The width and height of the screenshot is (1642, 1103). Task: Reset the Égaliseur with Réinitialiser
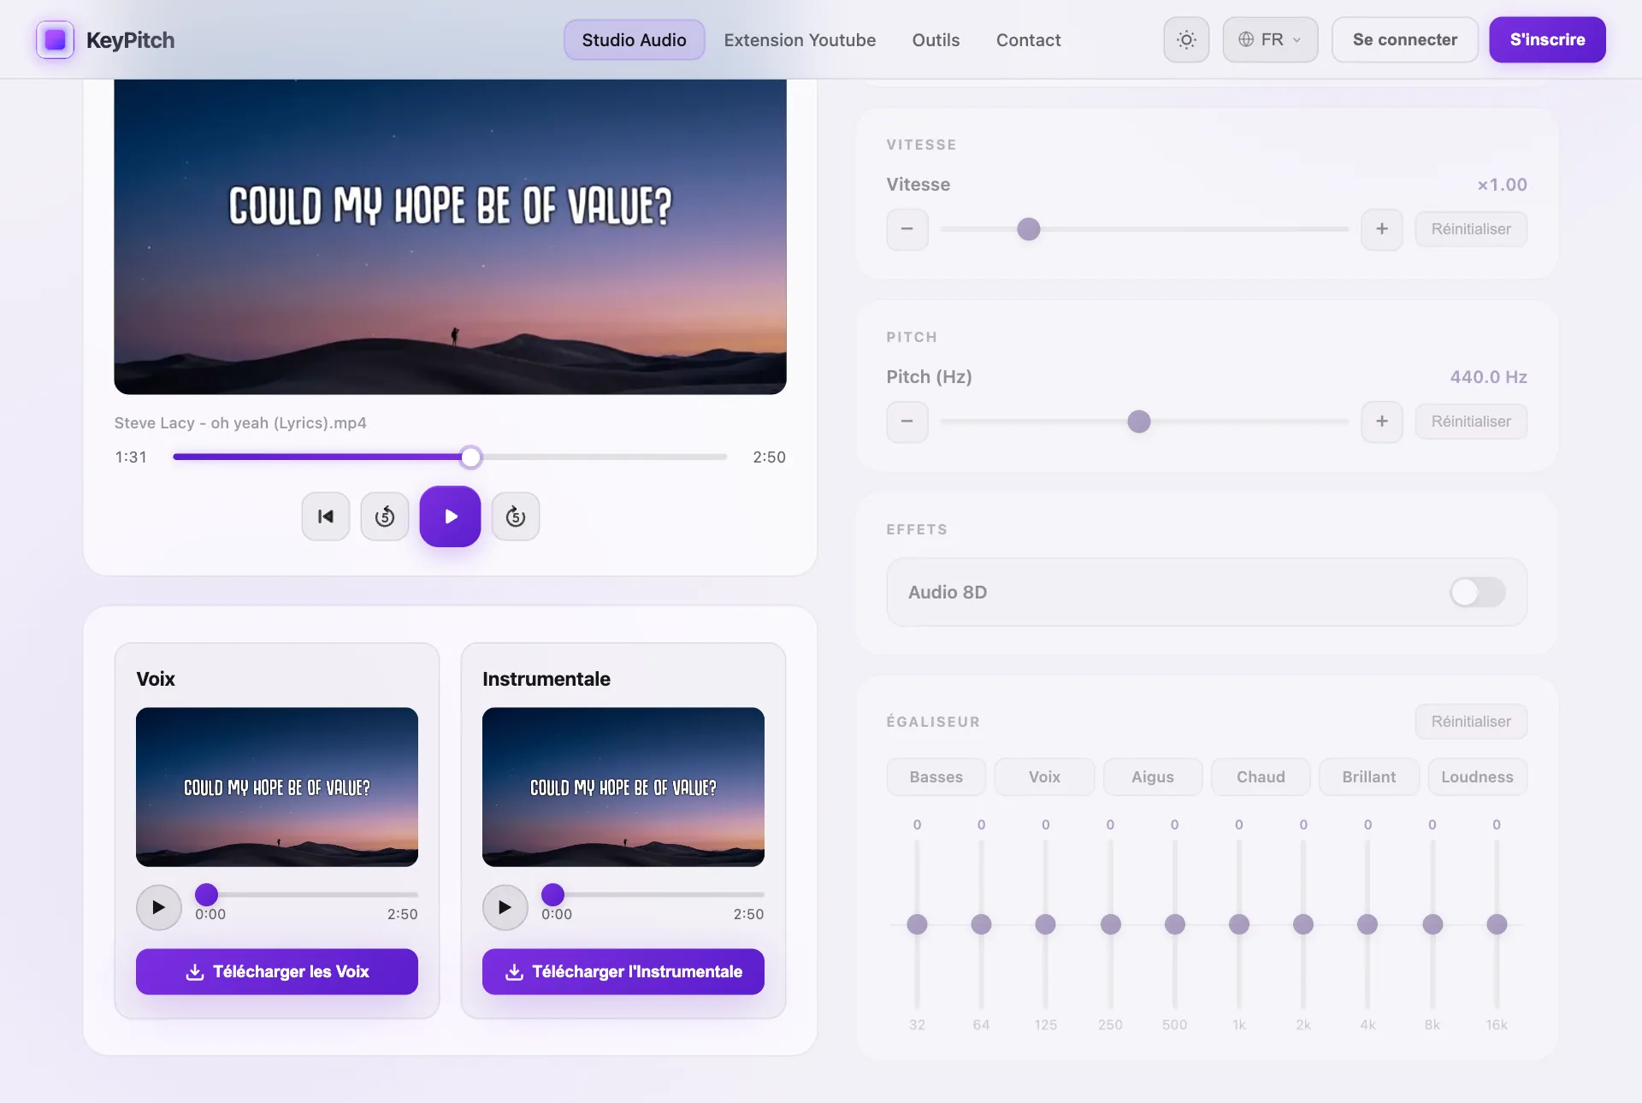click(x=1471, y=722)
